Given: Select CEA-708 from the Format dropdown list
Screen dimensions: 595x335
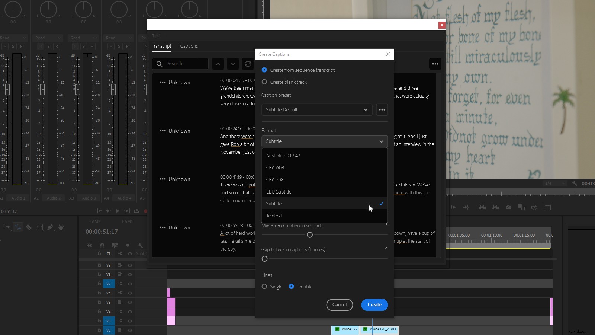Looking at the screenshot, I should [275, 179].
